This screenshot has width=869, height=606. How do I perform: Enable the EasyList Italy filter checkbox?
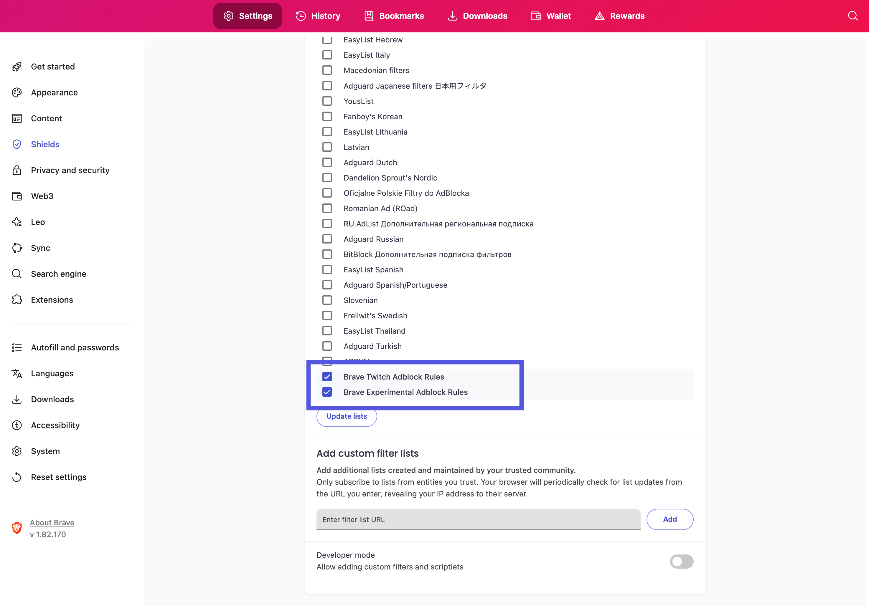327,55
